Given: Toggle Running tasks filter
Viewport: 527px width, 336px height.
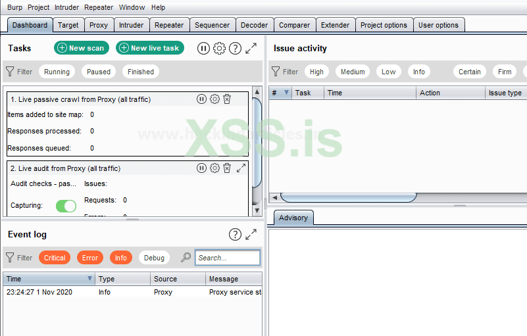Looking at the screenshot, I should pos(57,72).
